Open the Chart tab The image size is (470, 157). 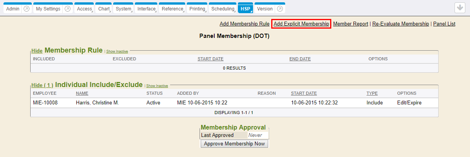(x=103, y=9)
